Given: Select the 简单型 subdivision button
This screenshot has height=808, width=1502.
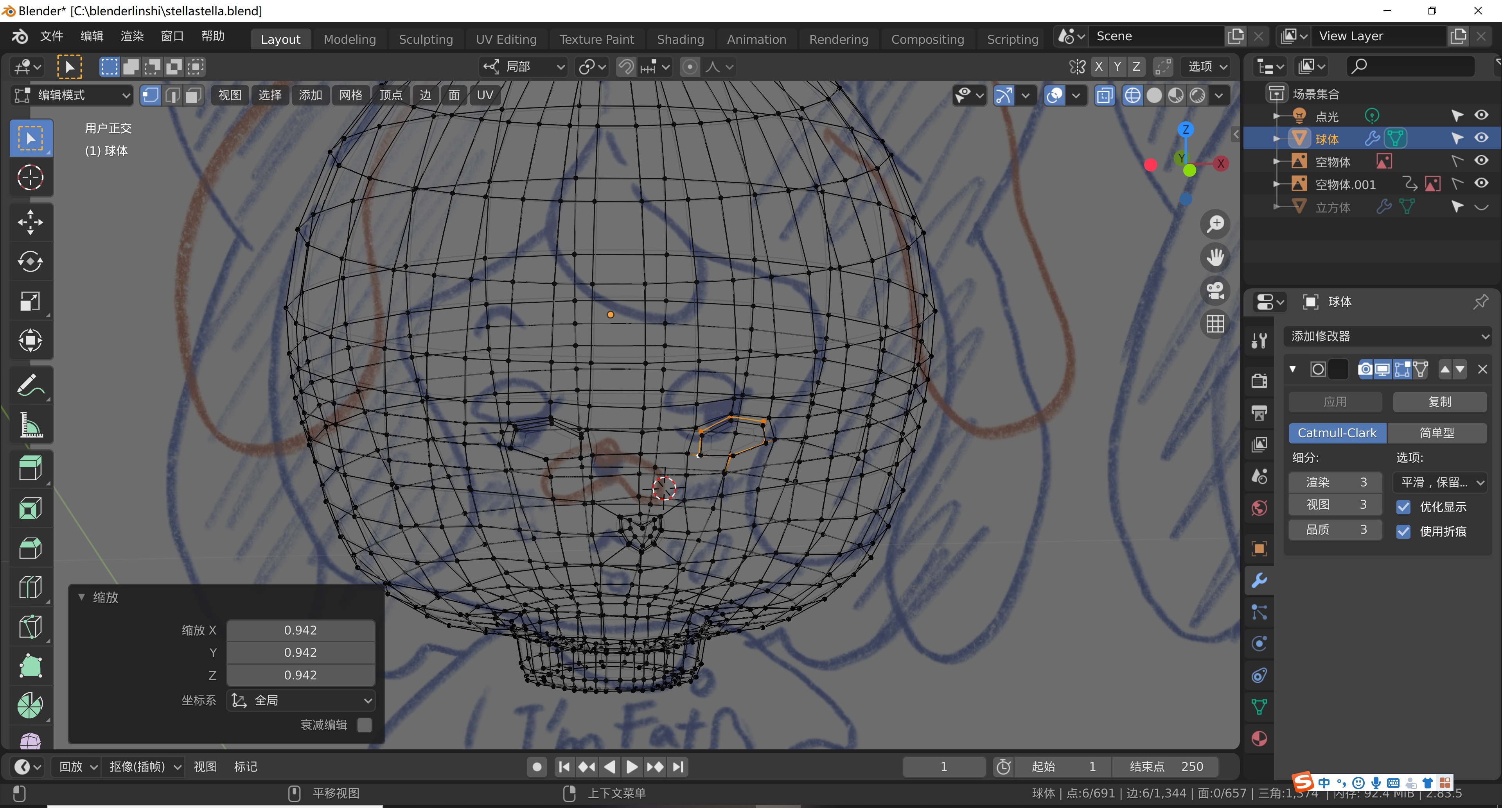Looking at the screenshot, I should click(1437, 433).
